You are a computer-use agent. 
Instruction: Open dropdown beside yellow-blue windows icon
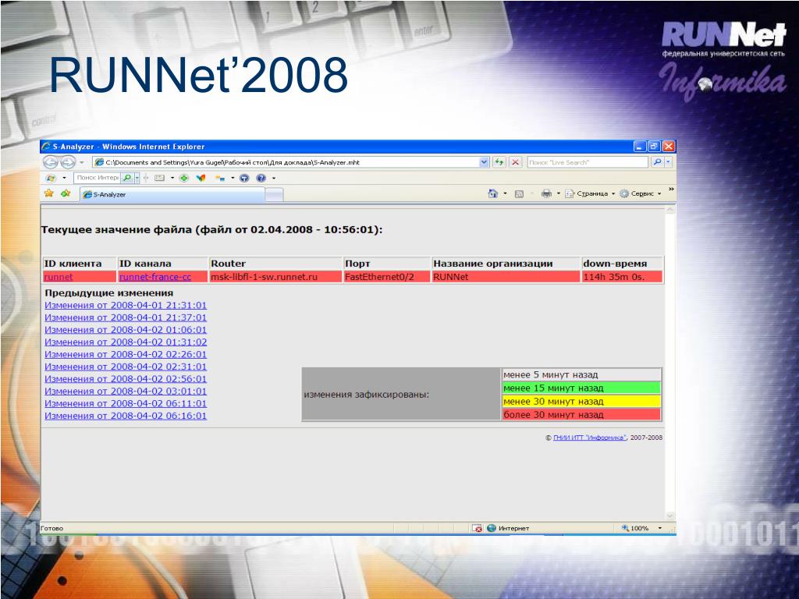point(233,179)
